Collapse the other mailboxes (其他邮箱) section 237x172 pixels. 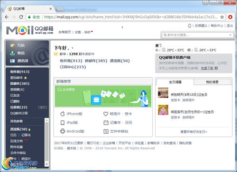(17, 121)
